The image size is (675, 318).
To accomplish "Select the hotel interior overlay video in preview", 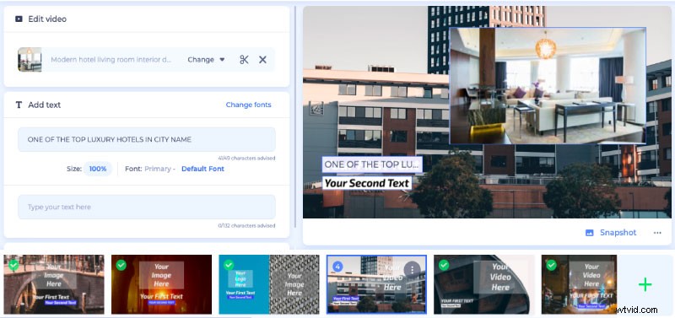I will click(x=548, y=86).
